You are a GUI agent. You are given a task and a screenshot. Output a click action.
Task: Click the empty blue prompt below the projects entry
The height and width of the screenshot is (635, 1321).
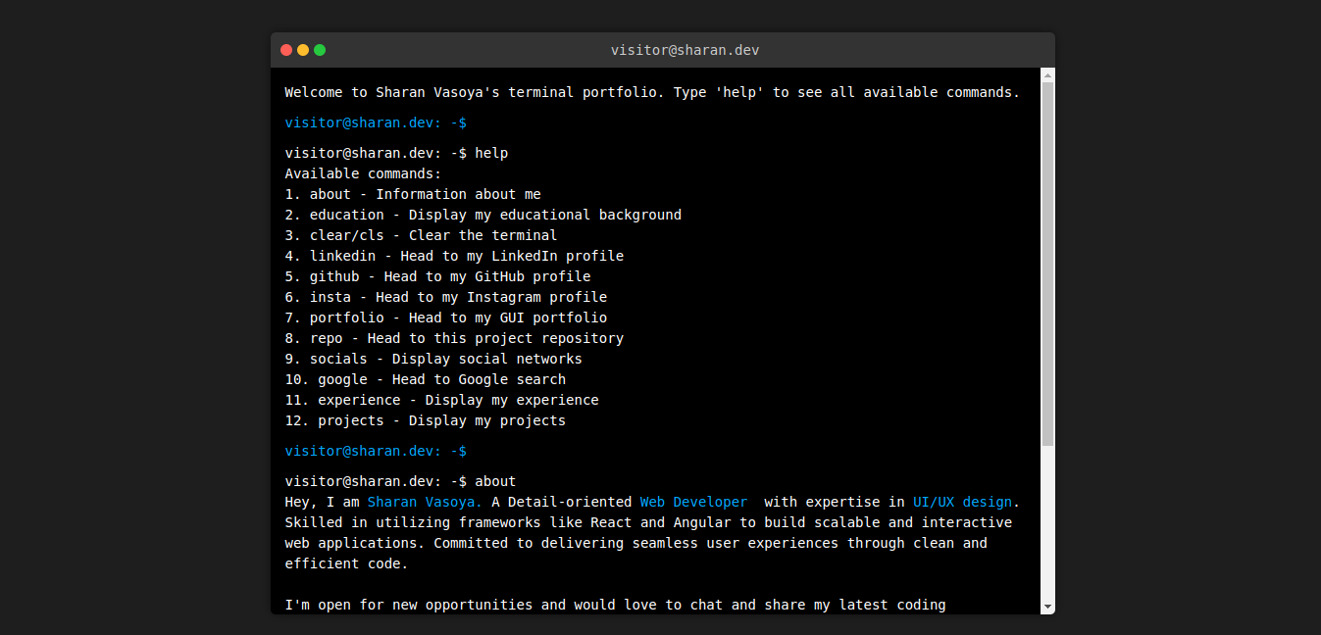tap(376, 451)
